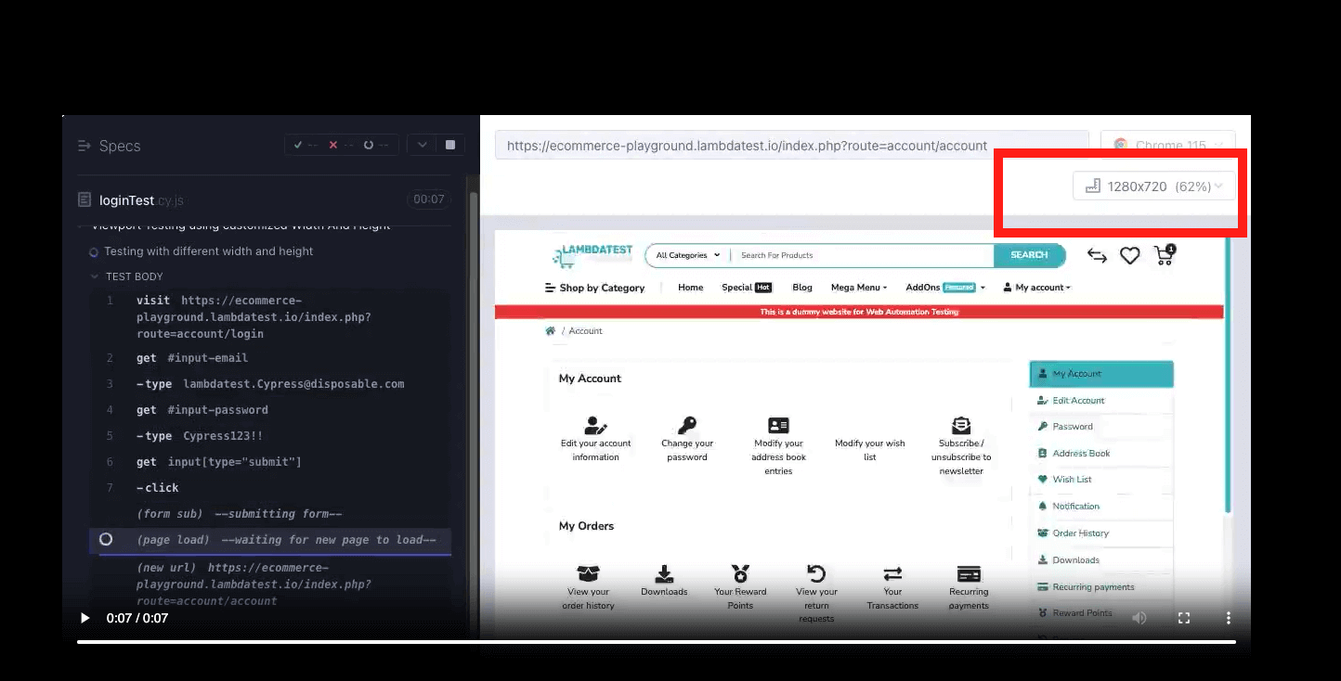Toggle the video mute speaker icon

coord(1139,618)
